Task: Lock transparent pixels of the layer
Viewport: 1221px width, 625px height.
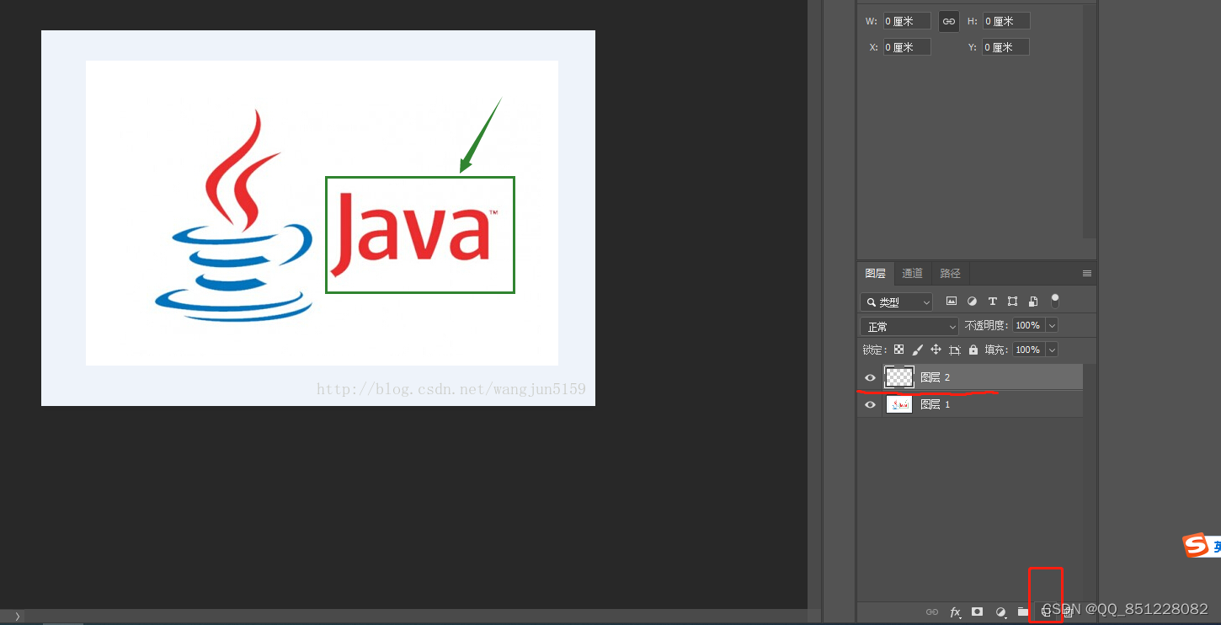Action: coord(898,350)
